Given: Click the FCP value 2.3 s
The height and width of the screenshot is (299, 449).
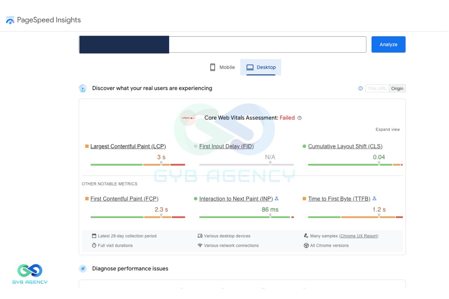Looking at the screenshot, I should [161, 210].
